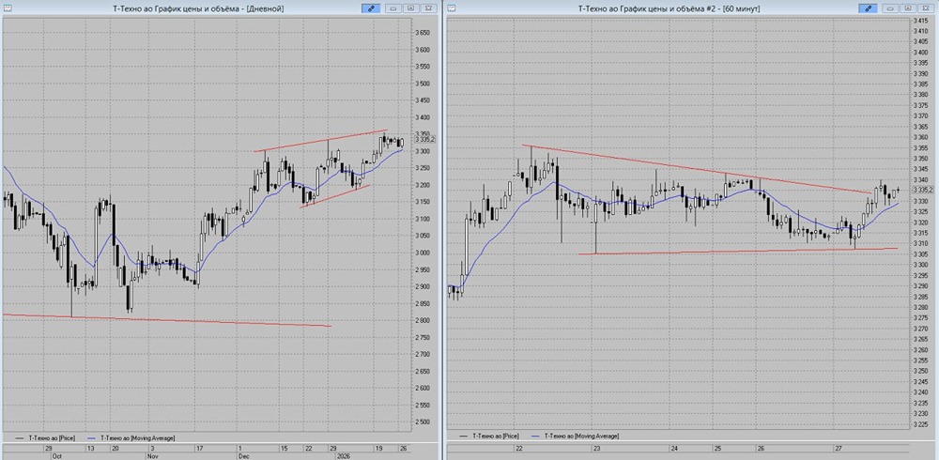
Task: Click the 3 415 price axis label
Action: (920, 21)
